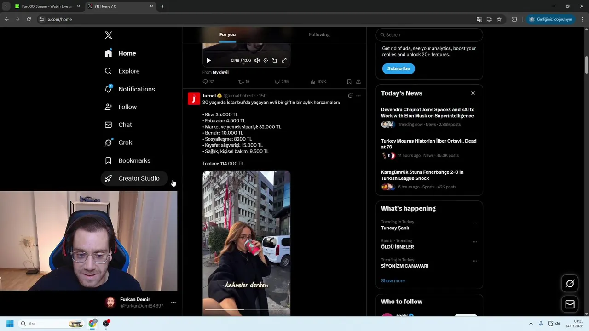Image resolution: width=589 pixels, height=331 pixels.
Task: Expand the tab search dropdown
Action: (6, 6)
